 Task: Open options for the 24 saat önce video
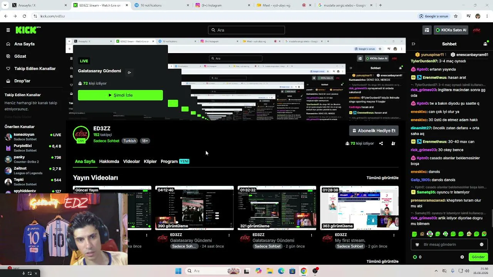[x=229, y=235]
